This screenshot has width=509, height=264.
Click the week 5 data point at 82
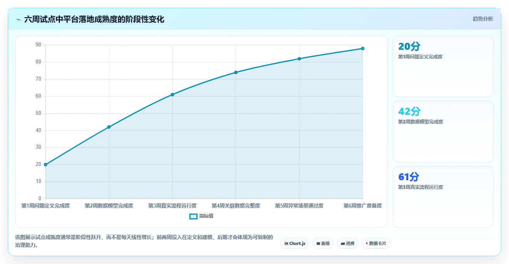point(299,59)
